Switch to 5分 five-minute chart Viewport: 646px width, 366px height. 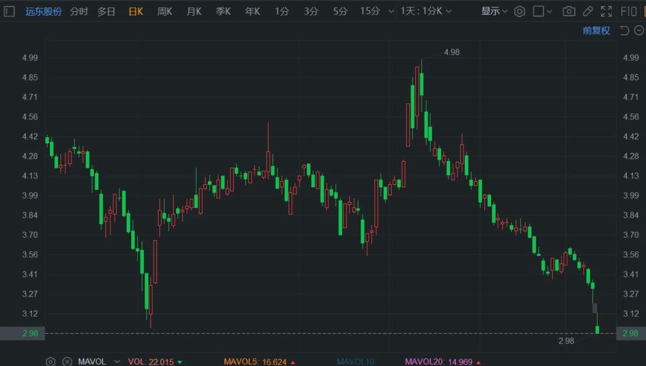coord(340,11)
